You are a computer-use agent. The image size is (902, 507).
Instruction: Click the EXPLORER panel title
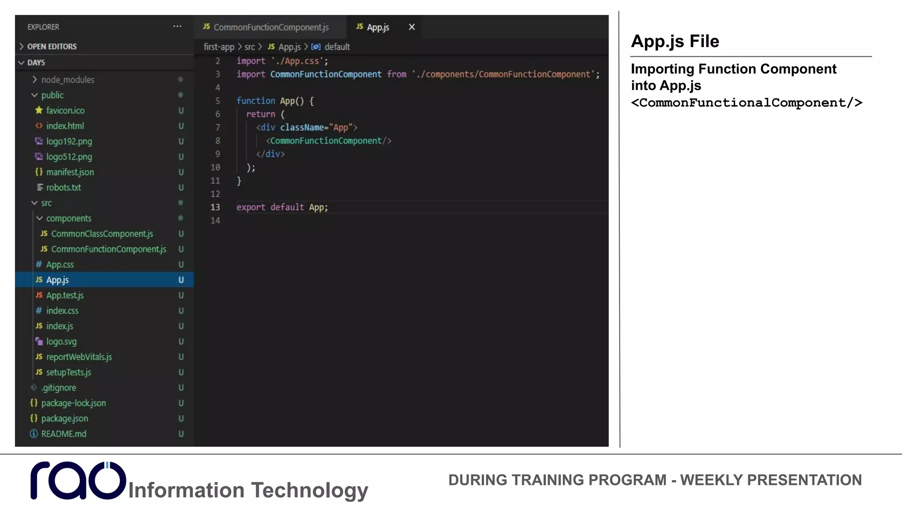coord(43,27)
